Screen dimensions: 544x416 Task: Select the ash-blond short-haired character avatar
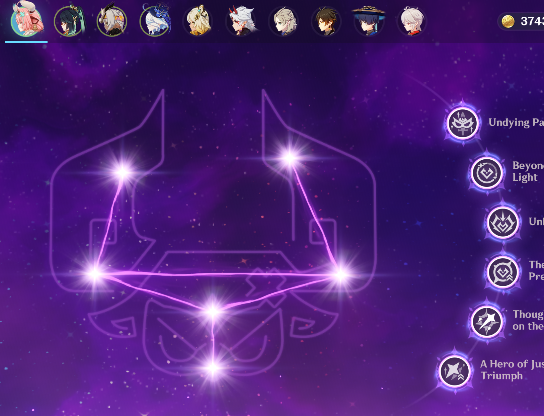coord(284,21)
